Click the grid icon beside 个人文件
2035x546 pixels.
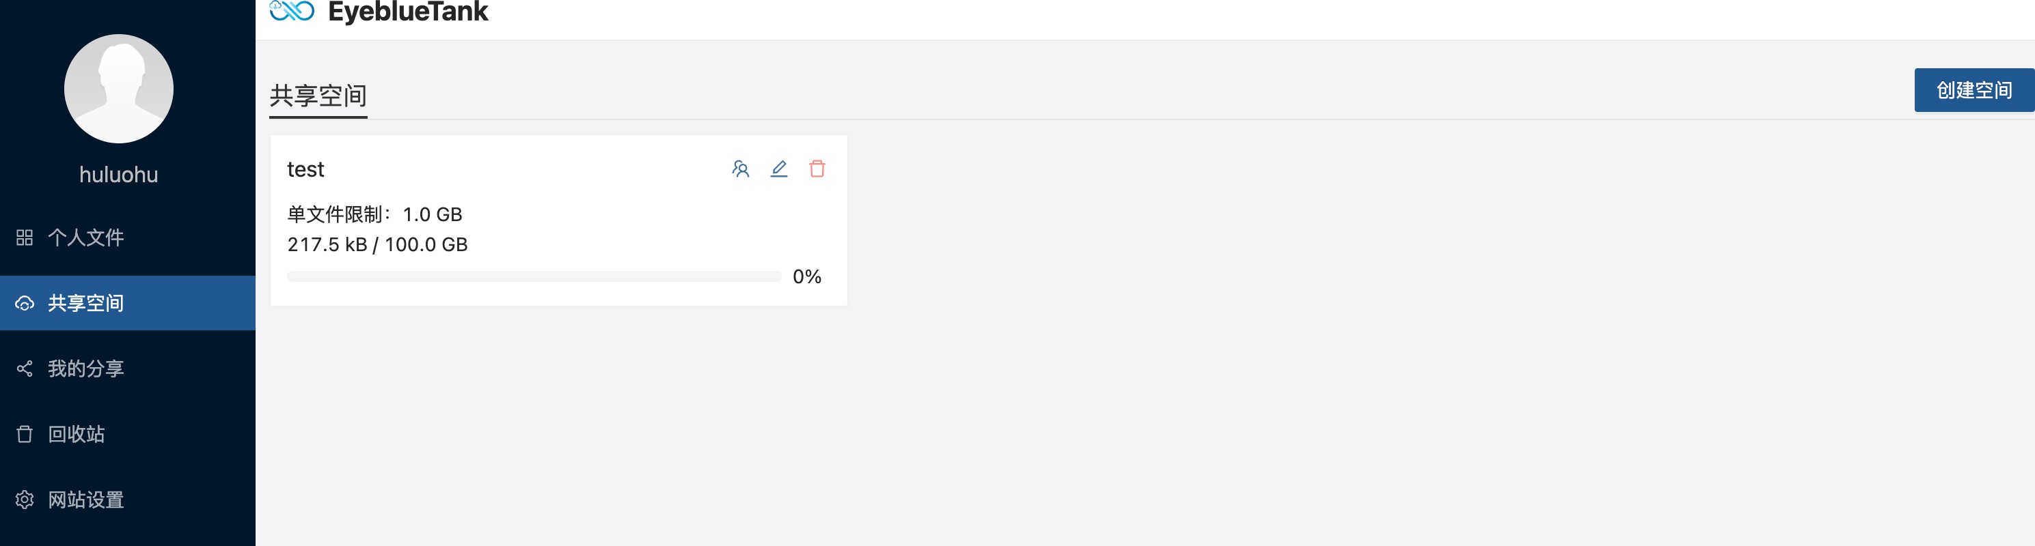pyautogui.click(x=25, y=238)
